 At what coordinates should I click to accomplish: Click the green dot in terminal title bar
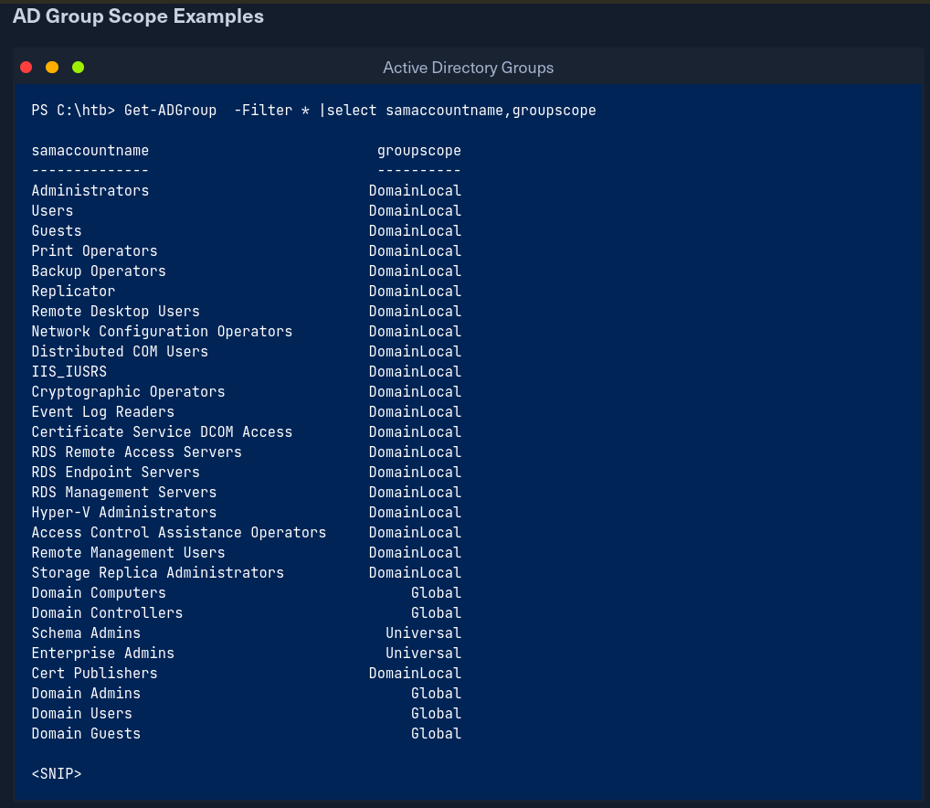(78, 68)
